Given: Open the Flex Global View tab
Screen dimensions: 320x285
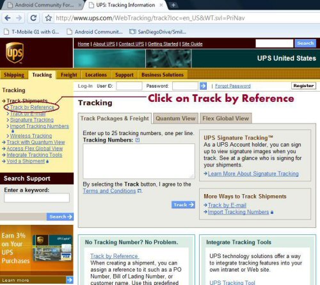Looking at the screenshot, I should click(226, 118).
